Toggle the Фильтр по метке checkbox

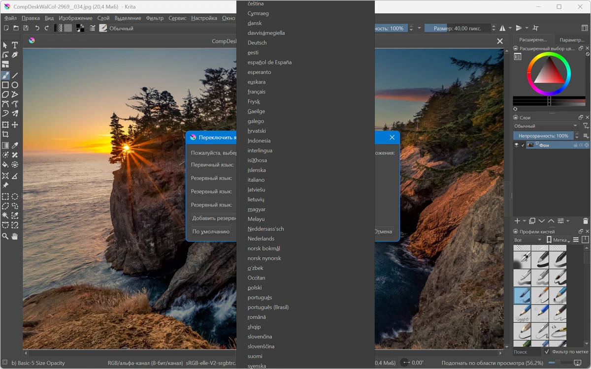pos(547,352)
